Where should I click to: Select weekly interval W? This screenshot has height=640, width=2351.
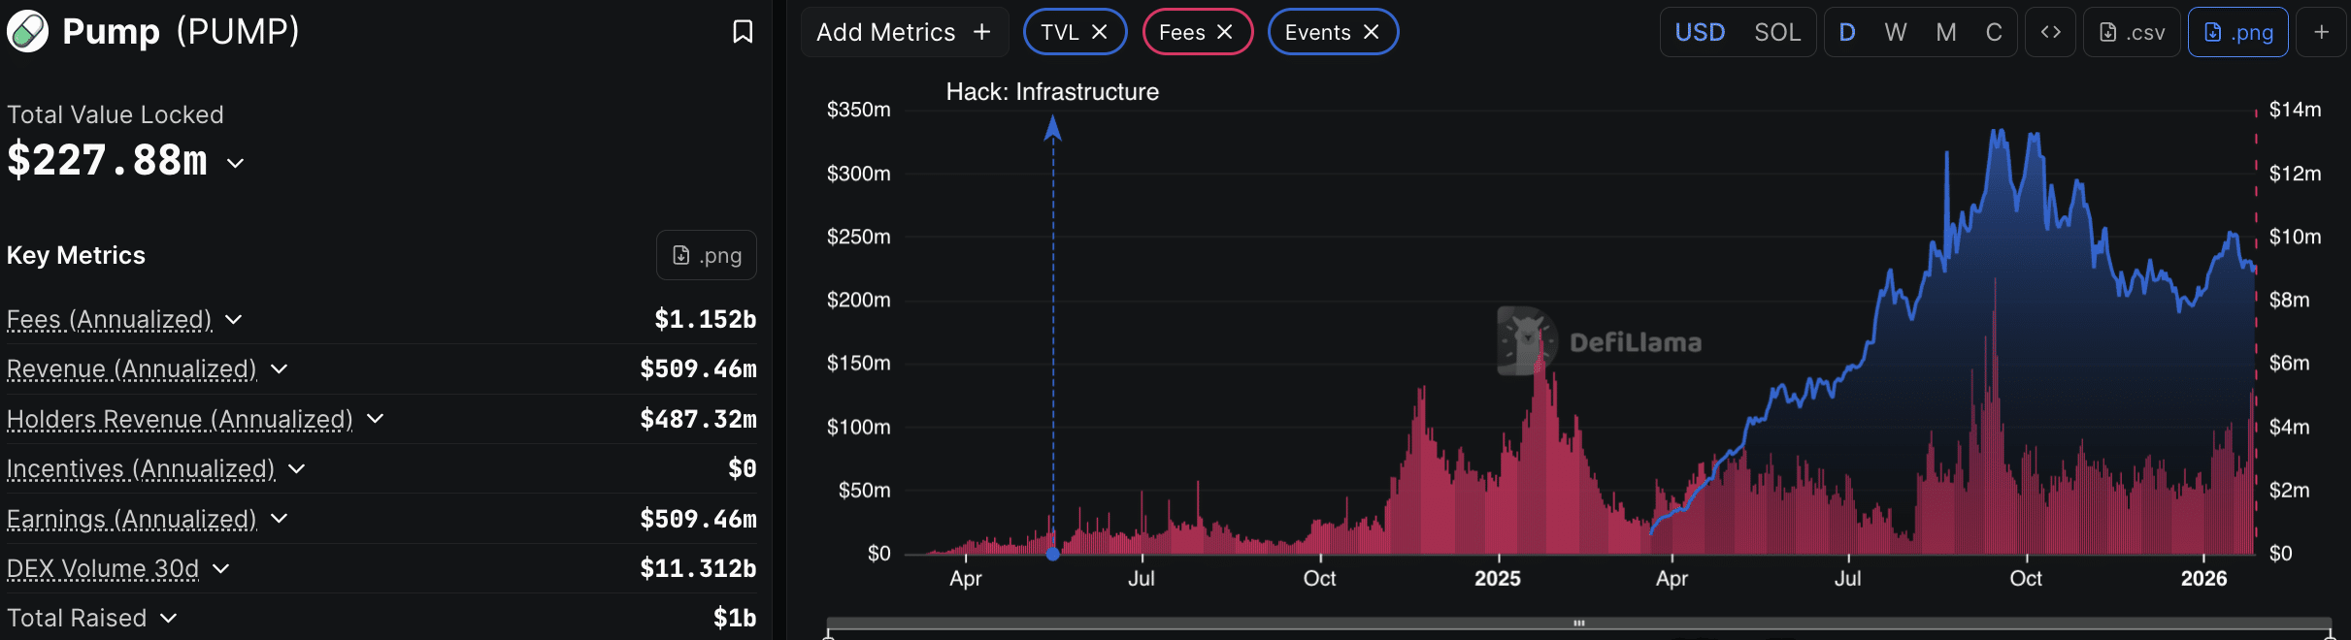[x=1895, y=32]
